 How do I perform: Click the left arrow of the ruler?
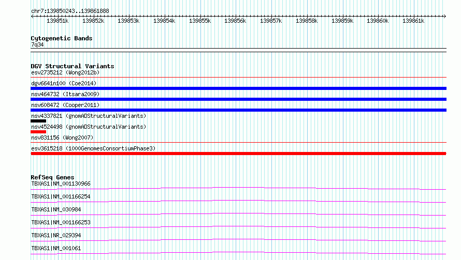[x=32, y=16]
